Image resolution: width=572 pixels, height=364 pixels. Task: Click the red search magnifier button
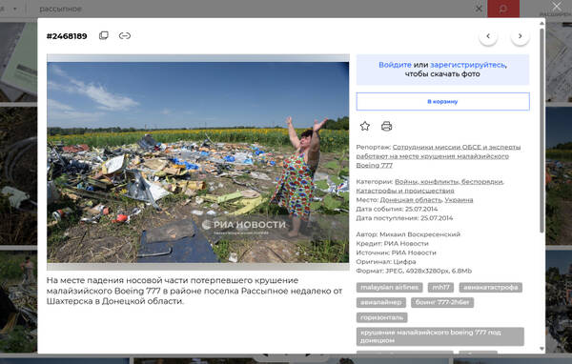tap(503, 9)
